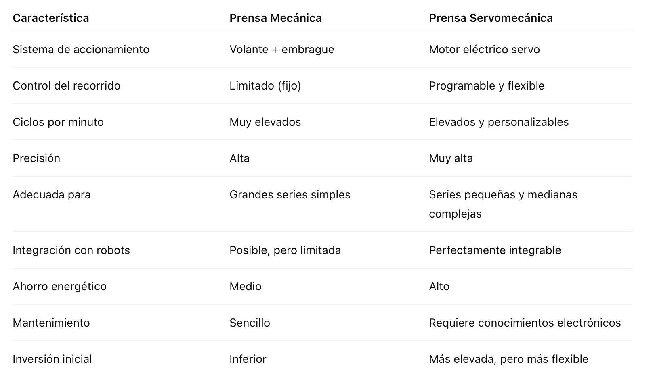
Task: Click the Perfectamente integrable cell
Action: coord(495,250)
